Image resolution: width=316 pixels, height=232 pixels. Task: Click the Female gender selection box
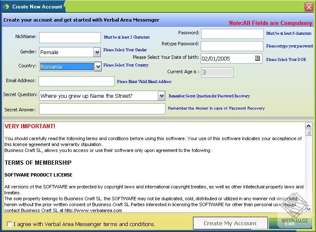[67, 52]
